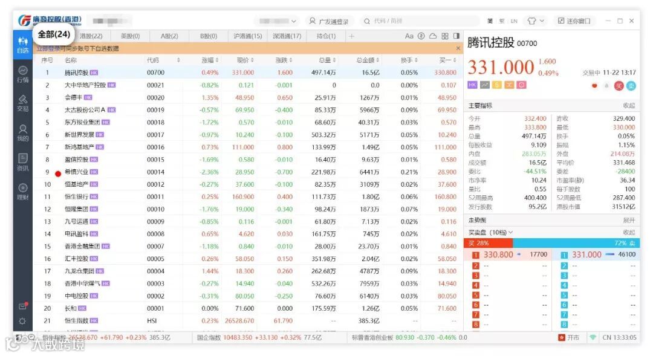Image resolution: width=653 pixels, height=356 pixels.
Task: Click the pink badge under the Tencent price
Action: click(521, 85)
